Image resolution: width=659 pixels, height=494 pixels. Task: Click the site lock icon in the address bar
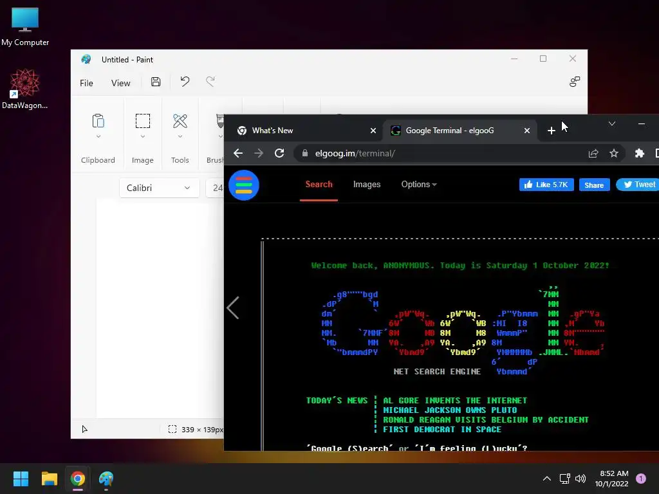pos(305,153)
